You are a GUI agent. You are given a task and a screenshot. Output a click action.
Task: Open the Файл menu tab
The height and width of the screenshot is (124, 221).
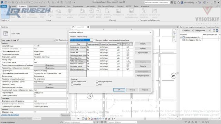[4, 6]
